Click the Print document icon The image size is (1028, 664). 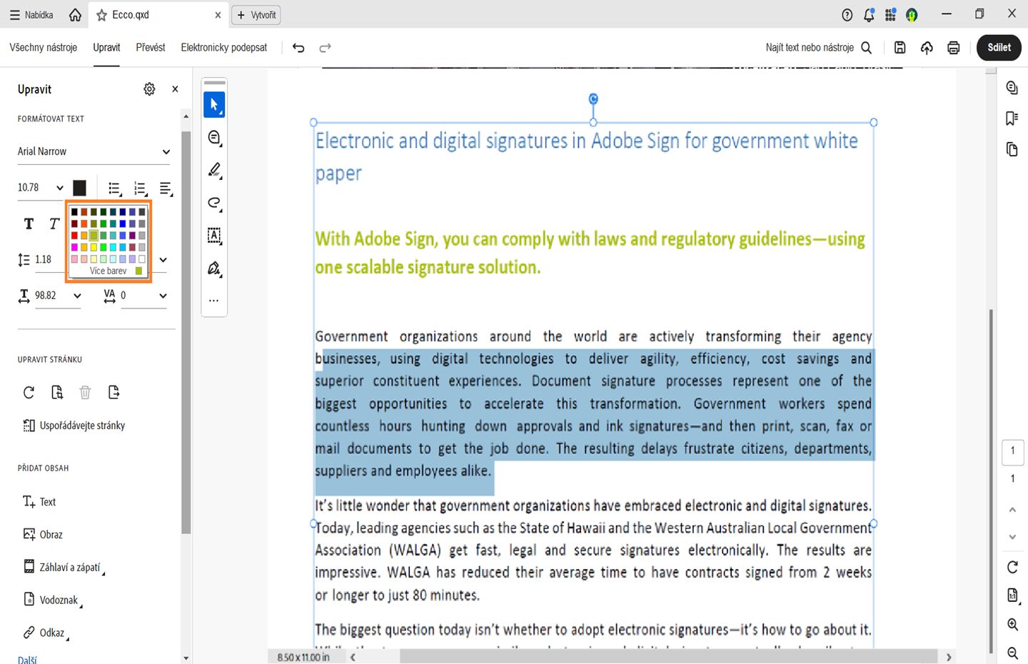coord(953,47)
